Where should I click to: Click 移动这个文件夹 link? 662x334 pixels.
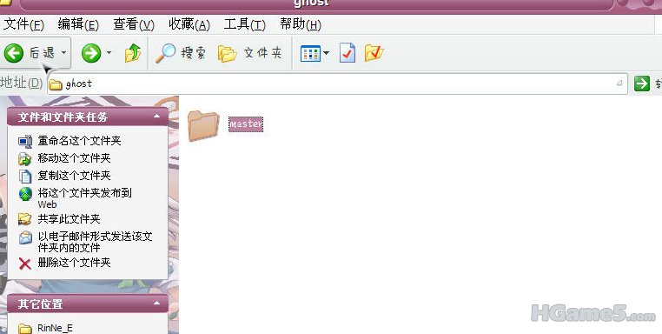pyautogui.click(x=75, y=158)
